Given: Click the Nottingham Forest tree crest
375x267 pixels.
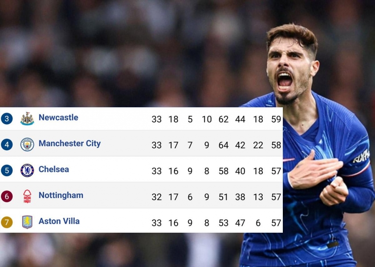Looking at the screenshot, I should tap(27, 196).
